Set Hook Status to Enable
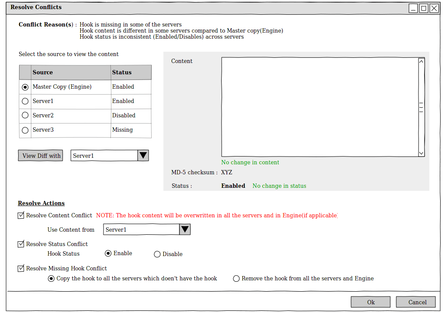The width and height of the screenshot is (445, 313). pyautogui.click(x=108, y=253)
